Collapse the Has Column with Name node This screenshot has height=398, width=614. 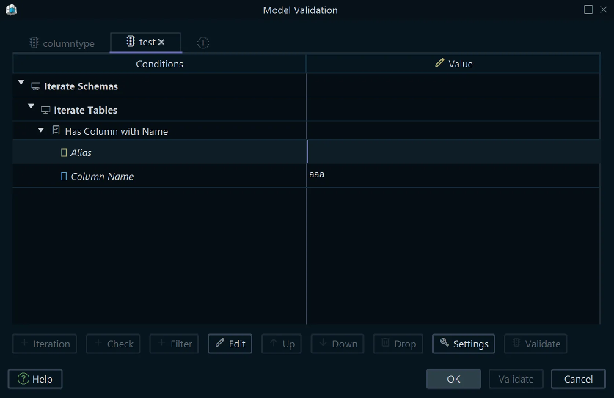point(41,130)
